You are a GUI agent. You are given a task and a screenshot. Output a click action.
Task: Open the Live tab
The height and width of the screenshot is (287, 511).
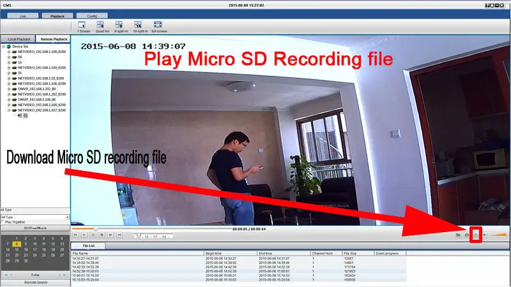point(23,16)
